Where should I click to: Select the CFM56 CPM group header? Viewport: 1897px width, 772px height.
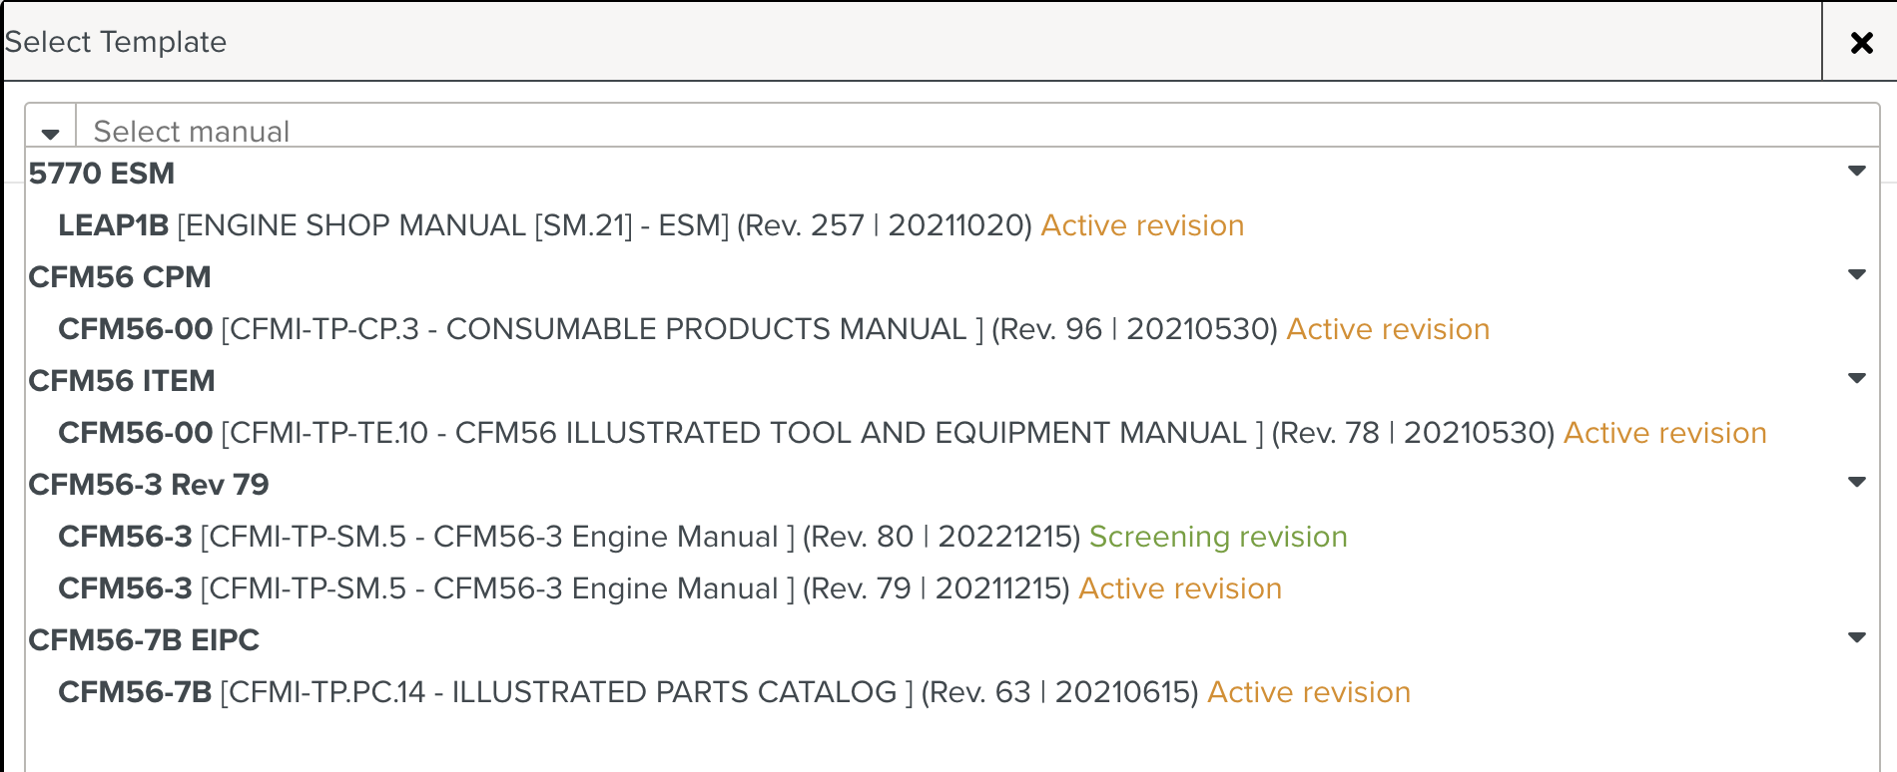tap(120, 277)
